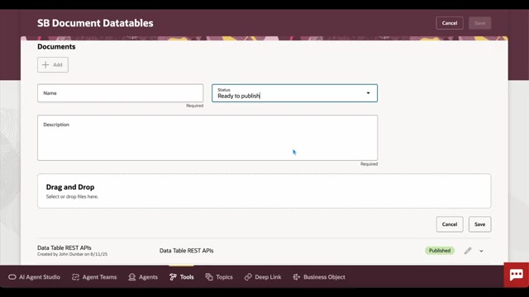The image size is (529, 297).
Task: Click the Add document button
Action: pos(53,64)
